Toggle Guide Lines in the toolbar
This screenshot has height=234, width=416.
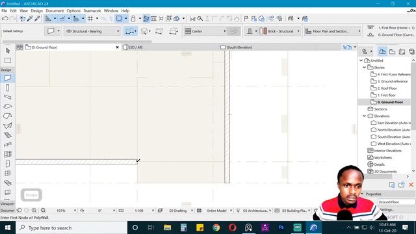pyautogui.click(x=48, y=19)
